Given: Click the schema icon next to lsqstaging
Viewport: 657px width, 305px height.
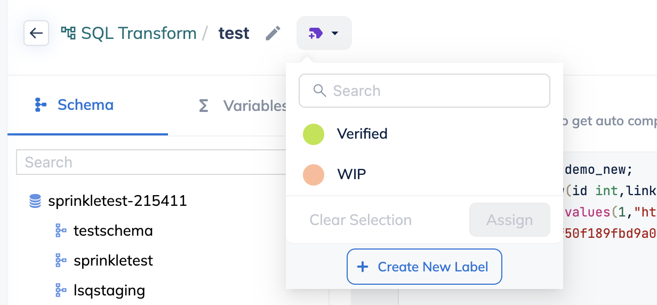Looking at the screenshot, I should (61, 290).
